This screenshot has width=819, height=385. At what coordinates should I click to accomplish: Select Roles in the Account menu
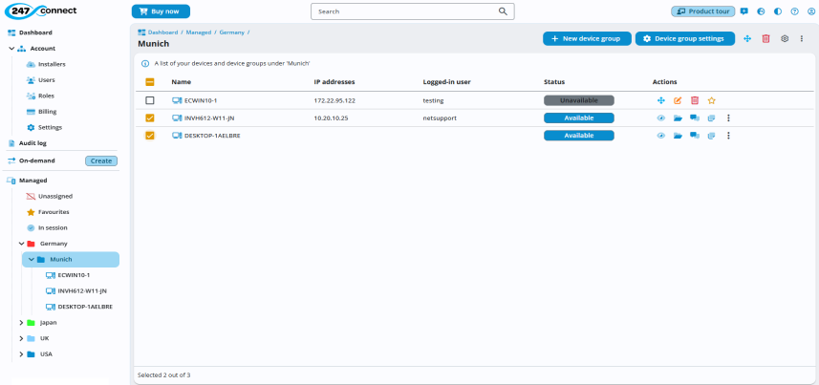[x=46, y=96]
